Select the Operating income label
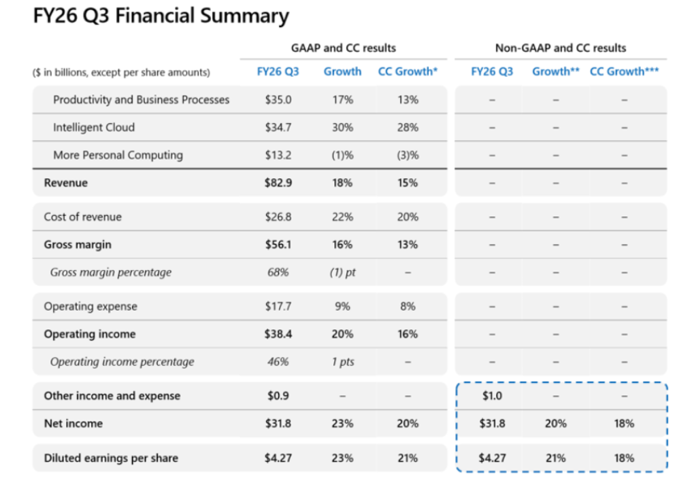 click(90, 334)
